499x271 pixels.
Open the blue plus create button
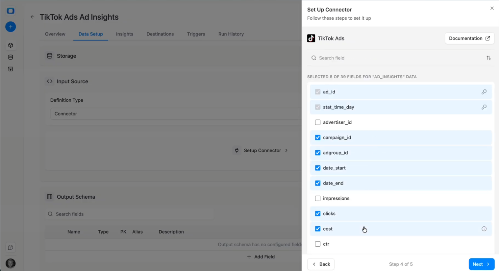coord(10,27)
